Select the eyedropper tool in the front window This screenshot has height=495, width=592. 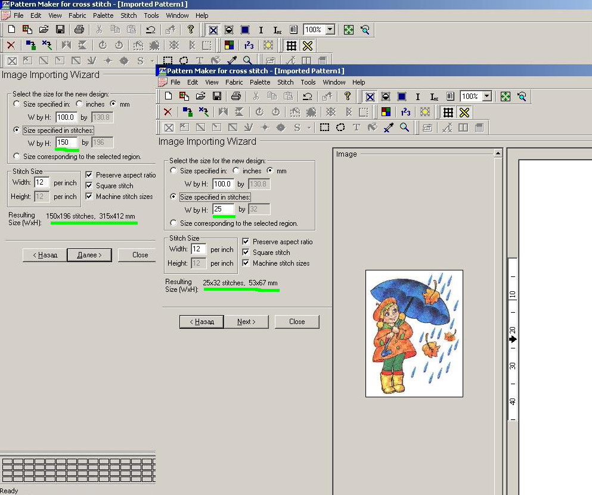pyautogui.click(x=389, y=127)
